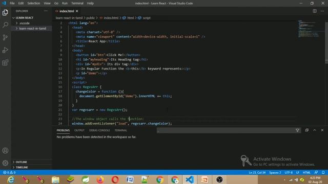Screen dimensions: 328x184
Task: Close the index.html editor tab
Action: tap(77, 11)
